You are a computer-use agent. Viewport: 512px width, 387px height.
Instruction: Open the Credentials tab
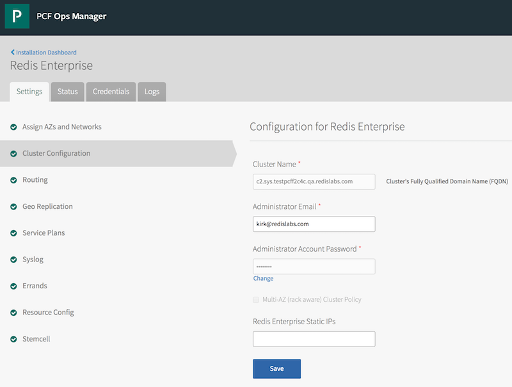[x=111, y=92]
